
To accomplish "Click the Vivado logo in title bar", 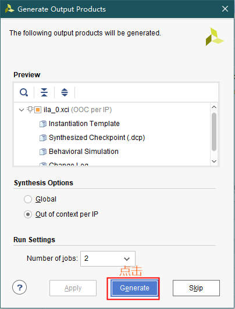I will click(9, 9).
